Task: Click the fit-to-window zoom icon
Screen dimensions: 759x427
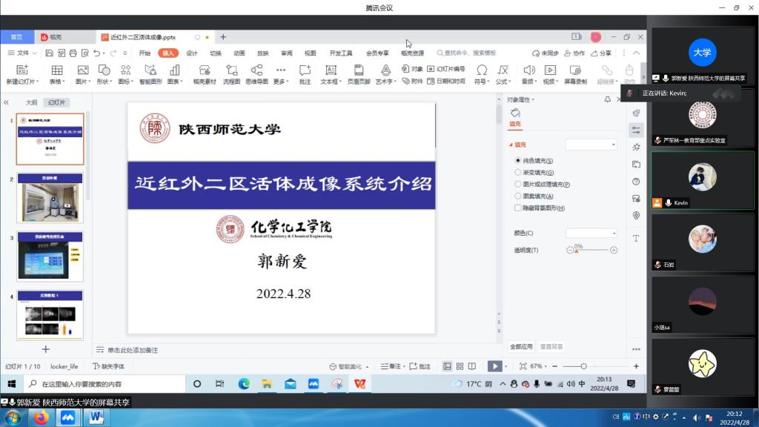Action: 523,366
